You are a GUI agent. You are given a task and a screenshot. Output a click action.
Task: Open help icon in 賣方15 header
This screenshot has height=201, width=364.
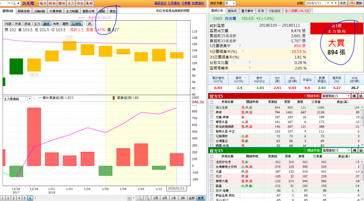coord(305,150)
